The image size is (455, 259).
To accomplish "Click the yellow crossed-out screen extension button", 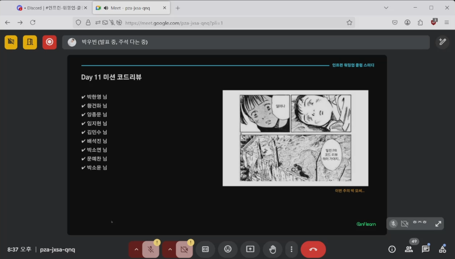I will [11, 42].
